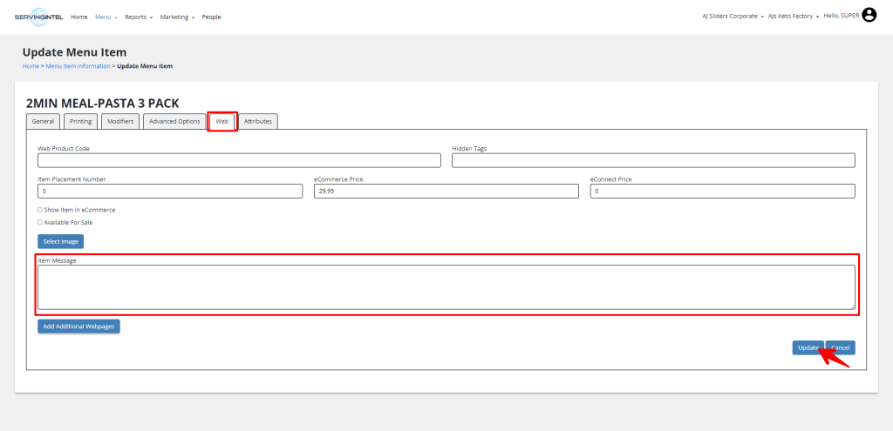Screen dimensions: 893x431
Task: Click into the Item Message text area
Action: tap(446, 286)
